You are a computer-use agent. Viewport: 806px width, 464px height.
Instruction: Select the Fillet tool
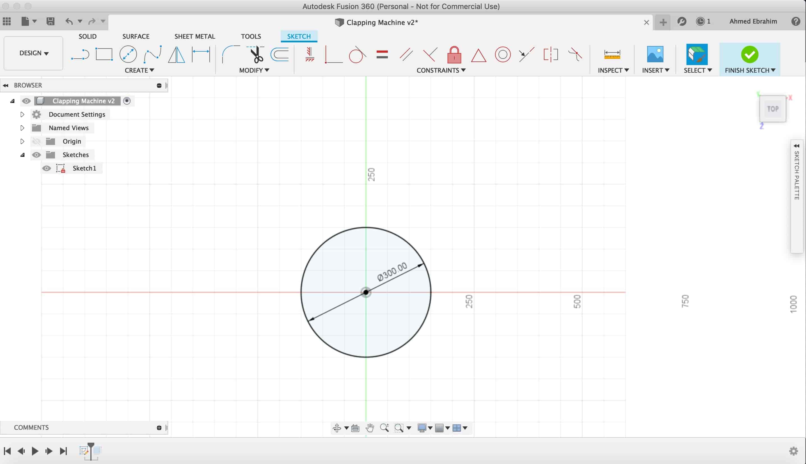pyautogui.click(x=231, y=54)
